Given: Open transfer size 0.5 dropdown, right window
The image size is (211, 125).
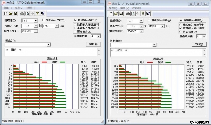Looking at the screenshot, I should [141, 26].
